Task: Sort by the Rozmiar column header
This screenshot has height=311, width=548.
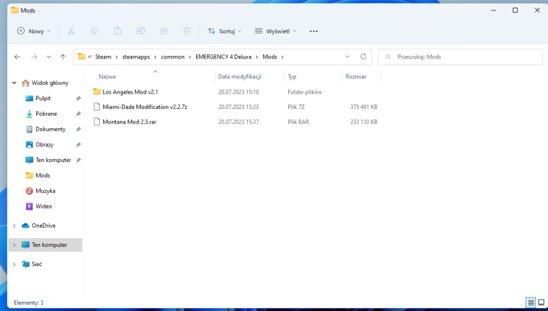Action: [356, 77]
